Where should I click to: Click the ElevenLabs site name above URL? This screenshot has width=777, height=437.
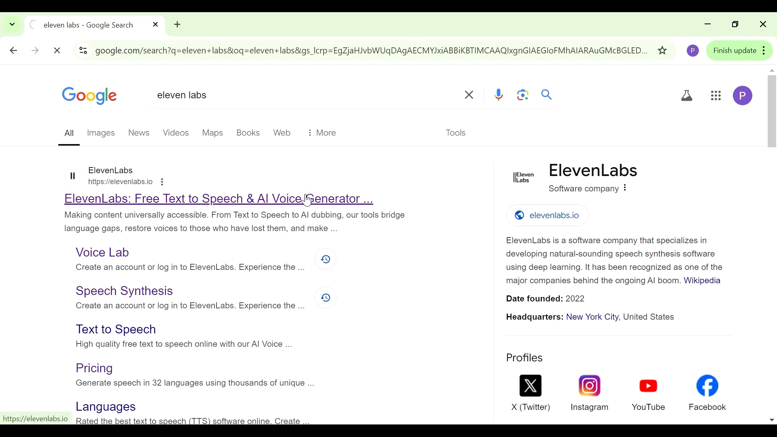tap(111, 171)
